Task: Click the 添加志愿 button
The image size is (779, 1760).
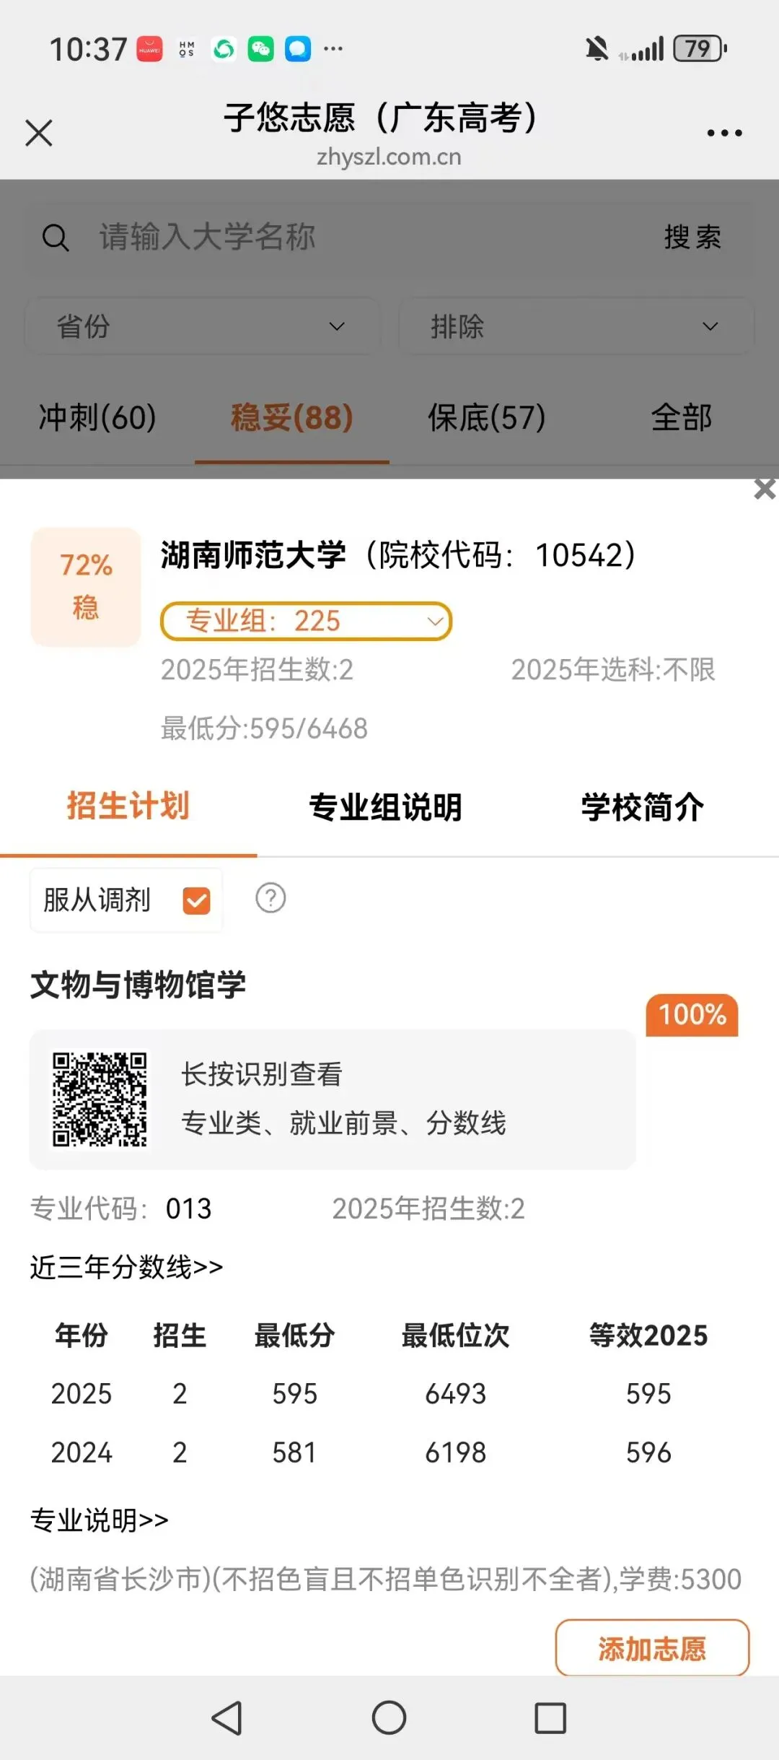Action: [652, 1647]
